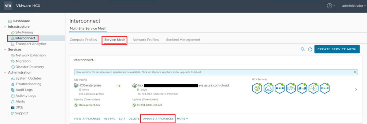
Task: Click the Disaster Recovery icon
Action: (13, 67)
